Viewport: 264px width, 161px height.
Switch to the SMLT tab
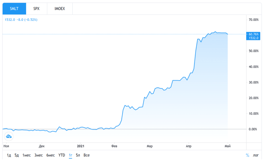tap(14, 9)
